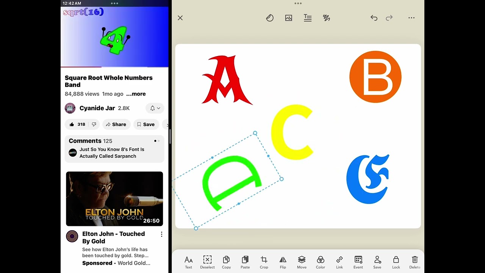Lock the selected object

[396, 262]
